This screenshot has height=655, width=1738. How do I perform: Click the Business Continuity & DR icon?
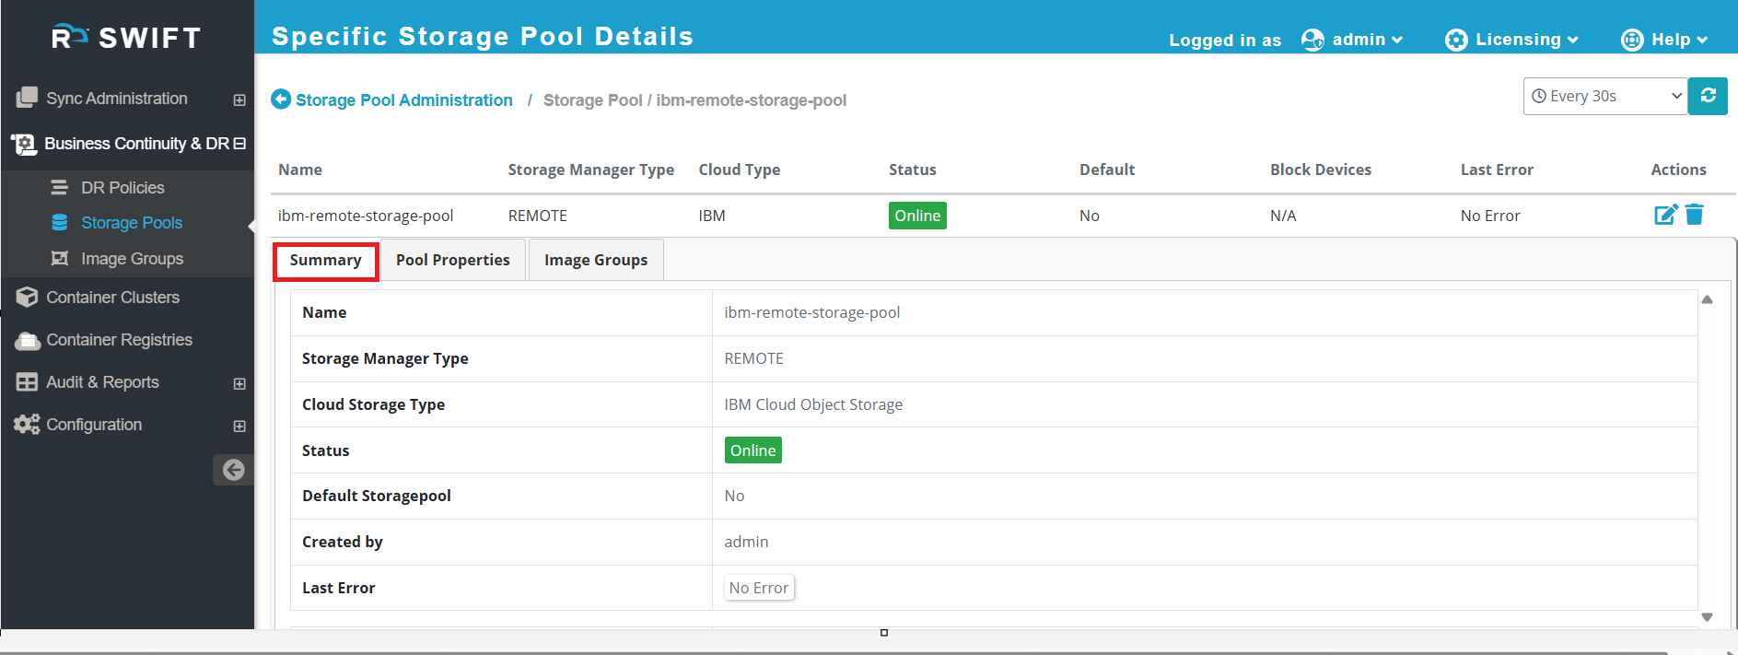pos(23,144)
